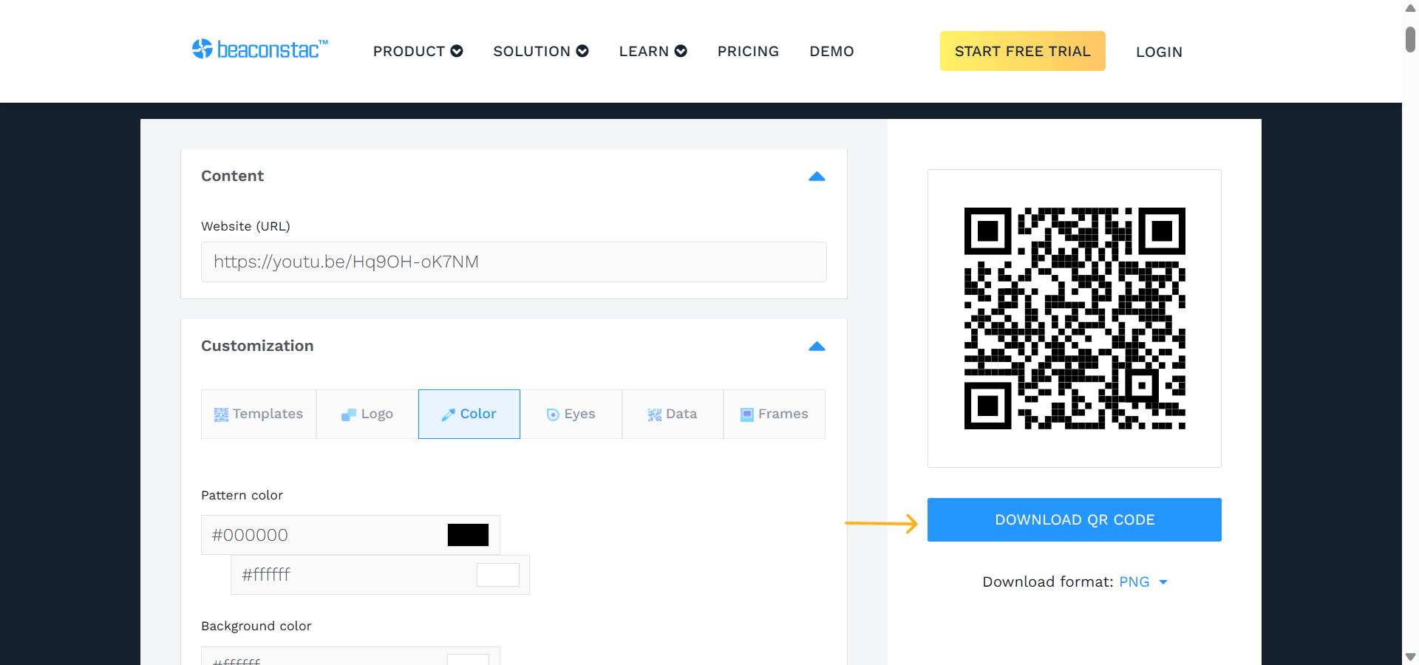The height and width of the screenshot is (665, 1419).
Task: Click the black pattern color swatch
Action: pyautogui.click(x=468, y=534)
